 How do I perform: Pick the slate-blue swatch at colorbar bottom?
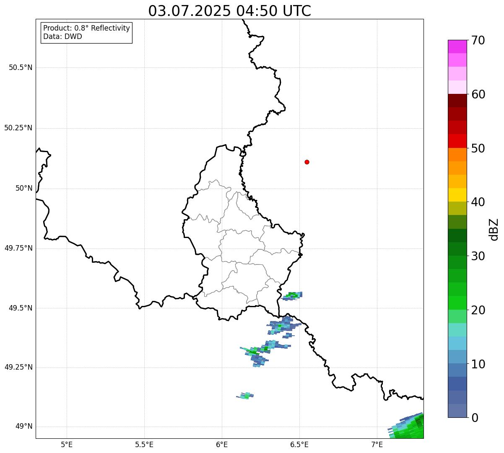tap(457, 411)
